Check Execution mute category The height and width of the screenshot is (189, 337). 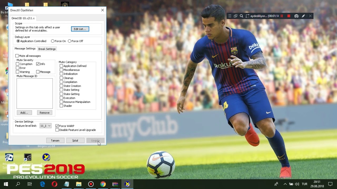(61, 98)
